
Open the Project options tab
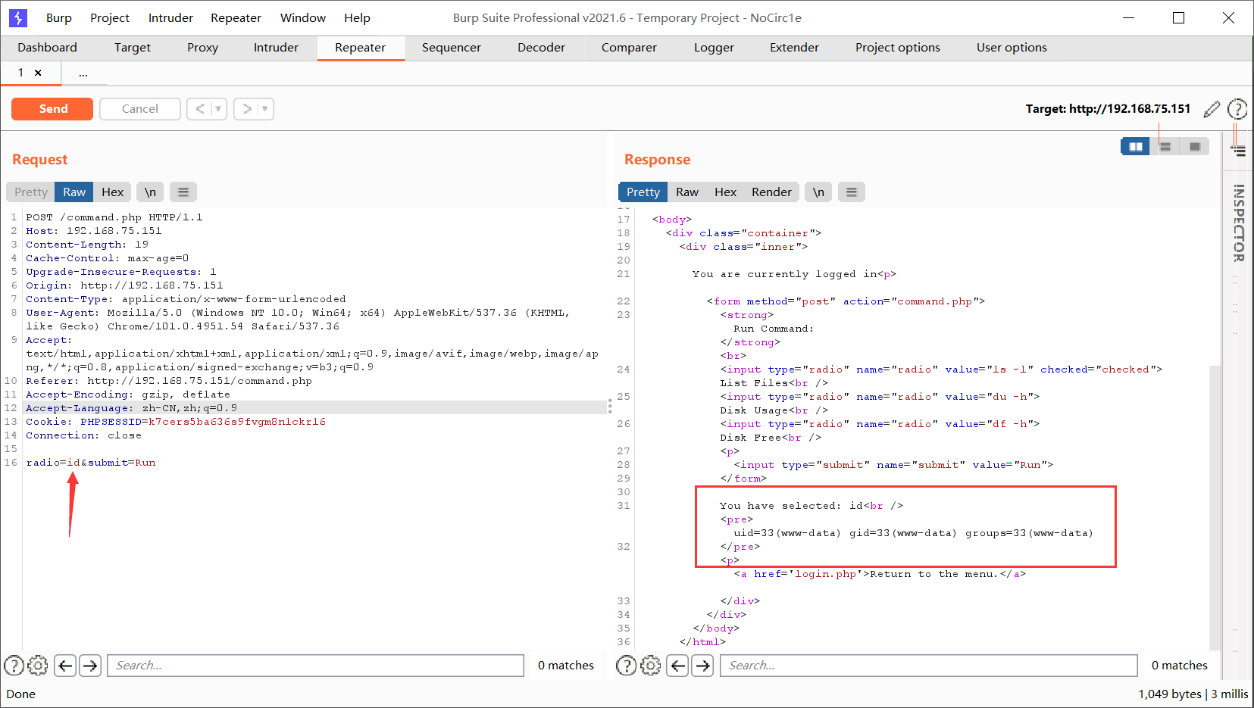click(x=897, y=47)
